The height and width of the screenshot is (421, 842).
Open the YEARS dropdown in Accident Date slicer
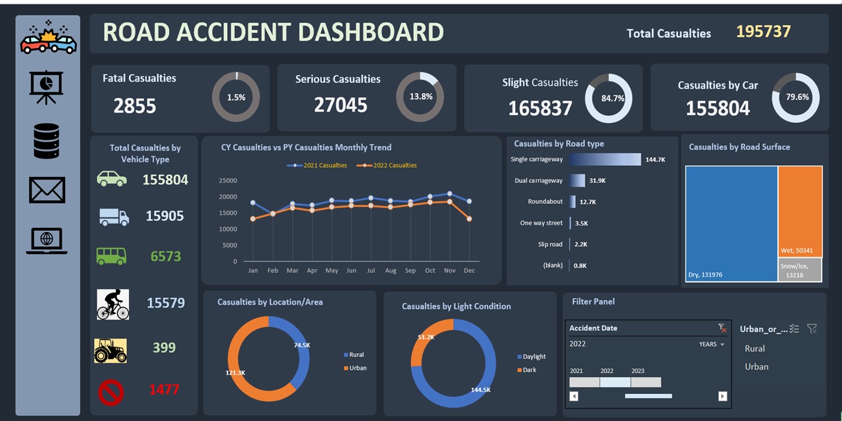[711, 343]
